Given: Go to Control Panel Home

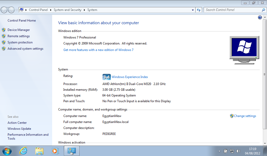Looking at the screenshot, I should pos(22,21).
